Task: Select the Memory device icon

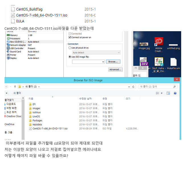Action: [8, 35]
